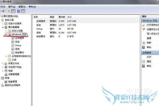Collapse the 事件查看器 tree node
The image size is (159, 106).
coord(3,27)
